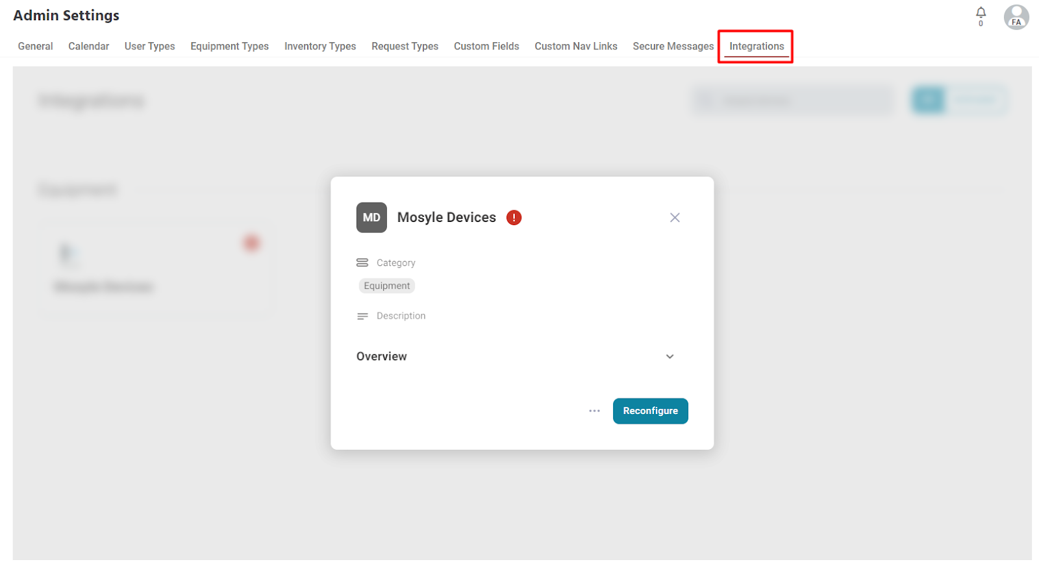Switch to Inventory Types tab

320,46
